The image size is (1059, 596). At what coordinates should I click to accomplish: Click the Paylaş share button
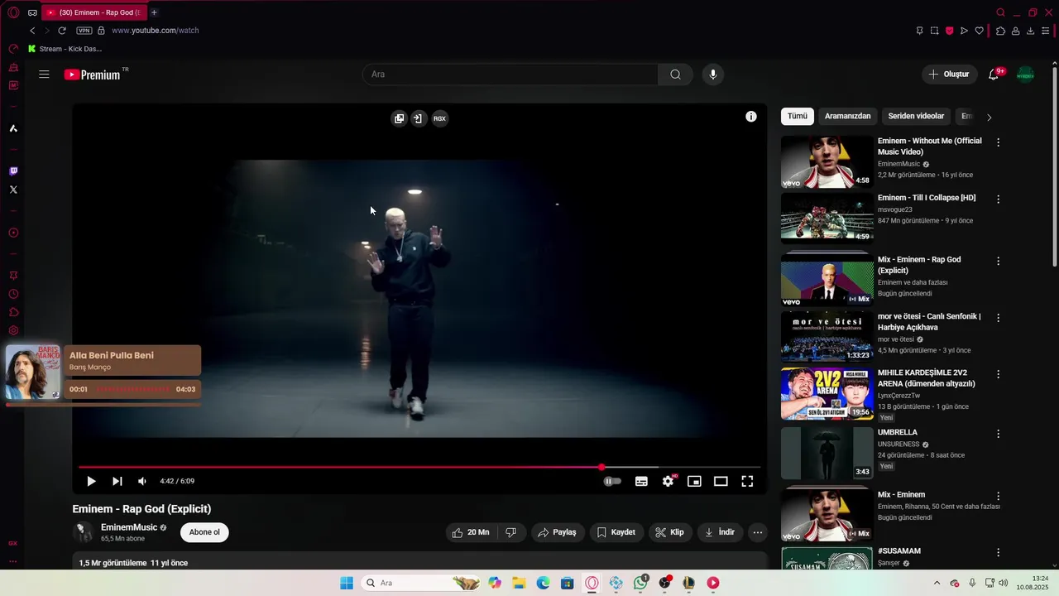[x=557, y=532]
